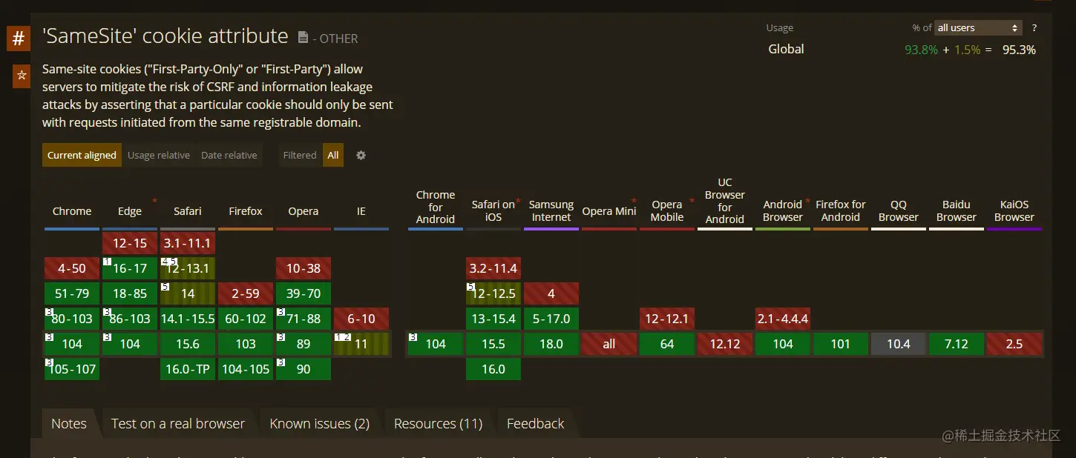Select Edge 12-15 version cell

coord(130,243)
